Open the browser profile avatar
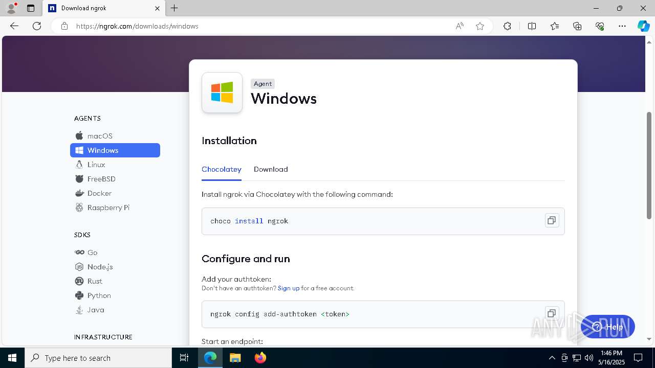 tap(11, 8)
